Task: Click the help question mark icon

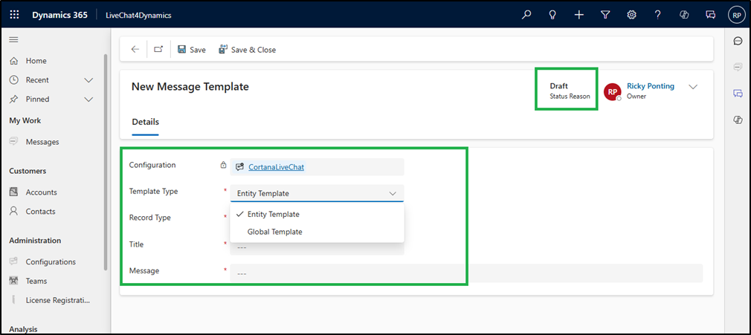Action: [x=657, y=15]
